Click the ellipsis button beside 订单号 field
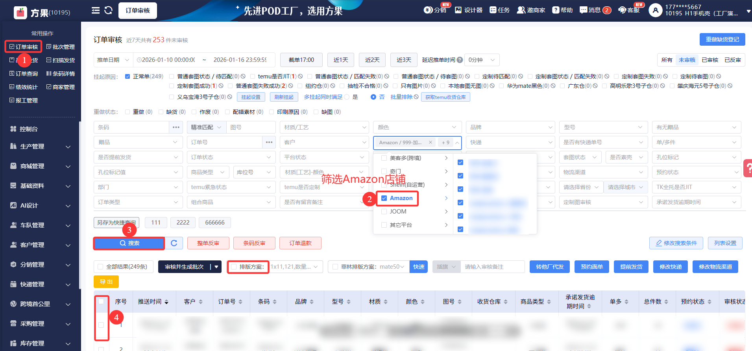The height and width of the screenshot is (351, 752). point(269,142)
